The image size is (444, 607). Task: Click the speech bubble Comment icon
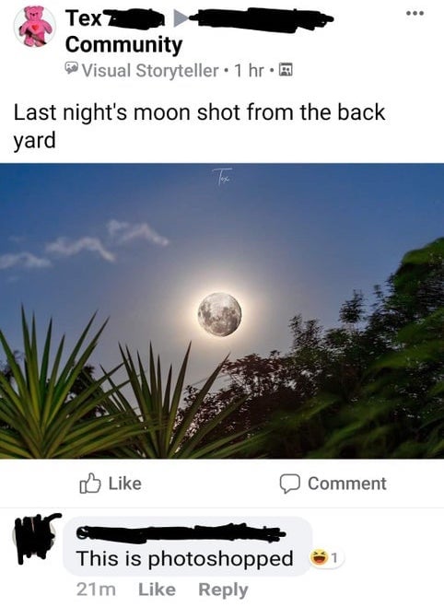(x=290, y=484)
